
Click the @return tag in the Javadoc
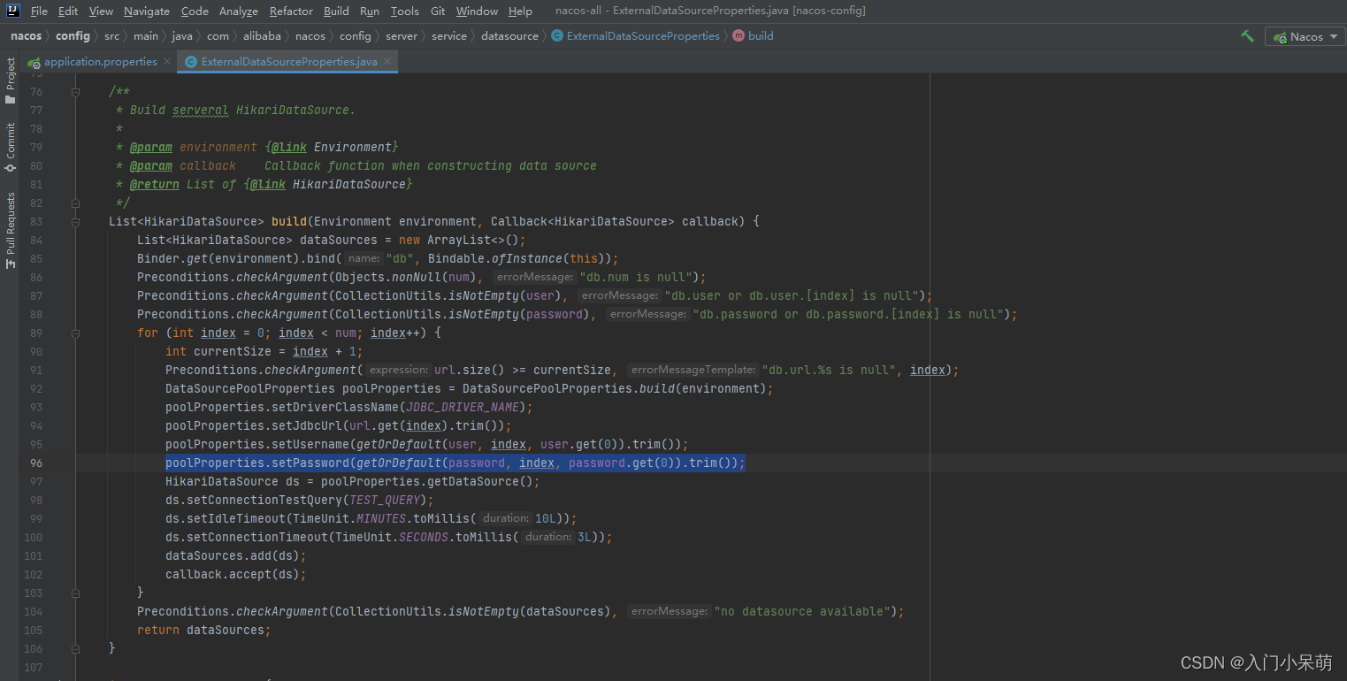pos(155,184)
